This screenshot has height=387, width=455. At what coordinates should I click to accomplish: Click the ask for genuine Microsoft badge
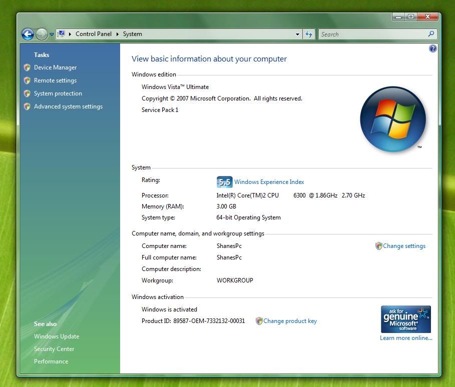coord(405,319)
